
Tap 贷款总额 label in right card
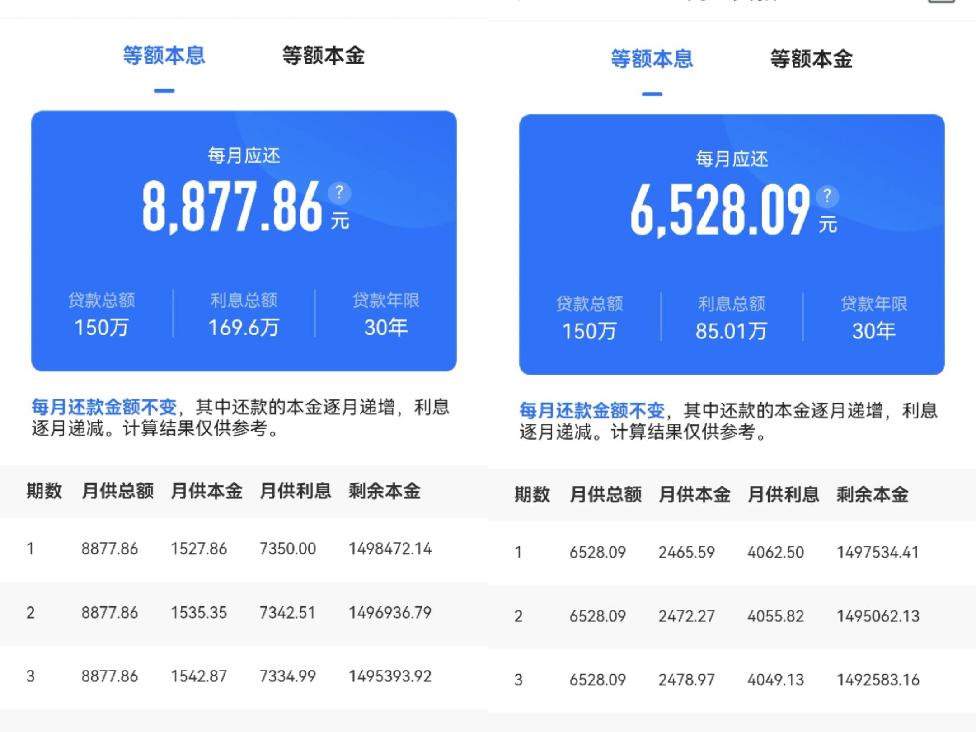tap(590, 304)
